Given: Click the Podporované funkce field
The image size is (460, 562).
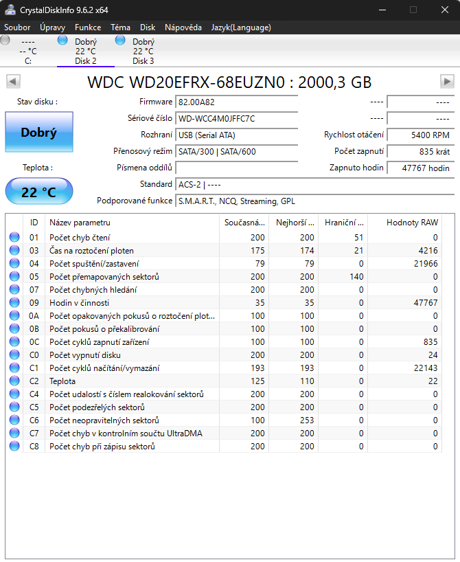Looking at the screenshot, I should [x=315, y=201].
